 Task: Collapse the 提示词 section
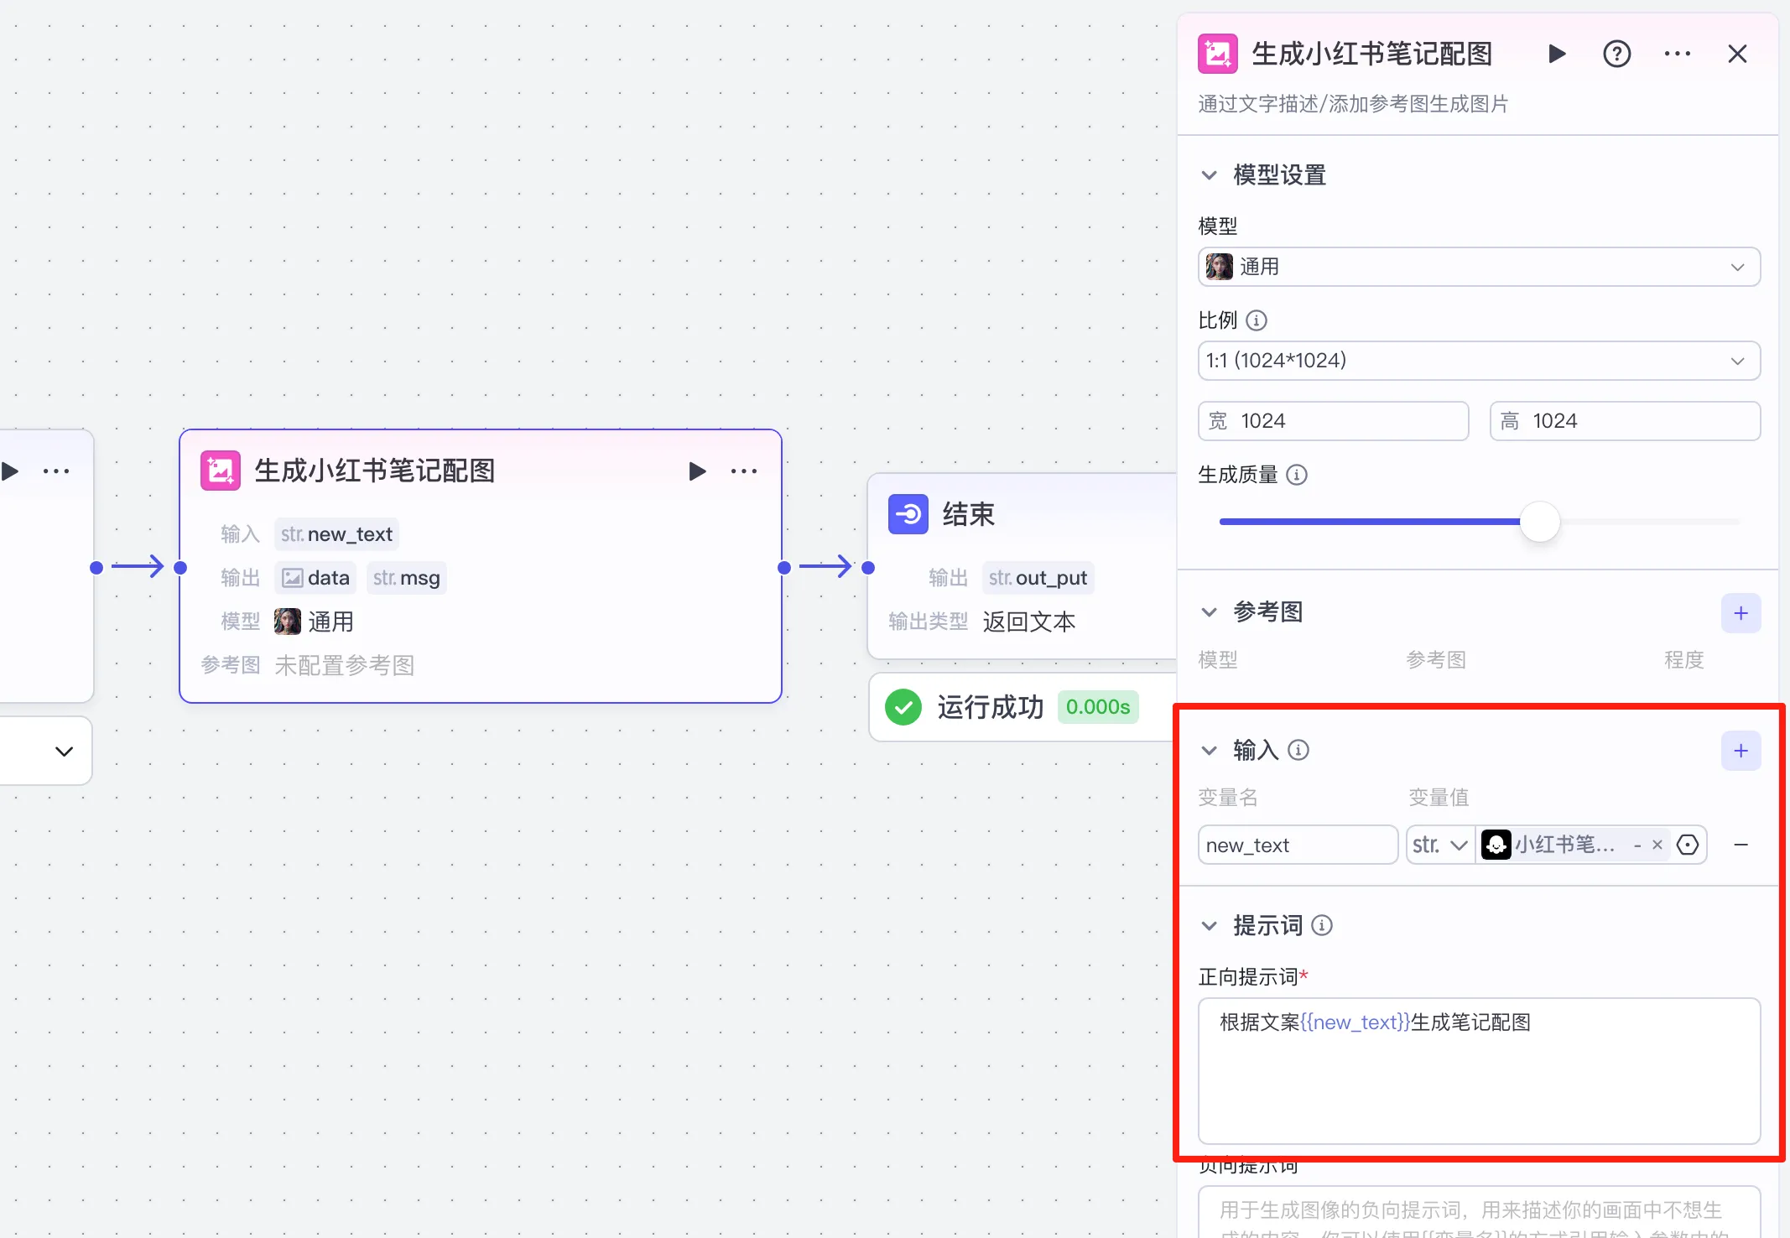pos(1209,926)
